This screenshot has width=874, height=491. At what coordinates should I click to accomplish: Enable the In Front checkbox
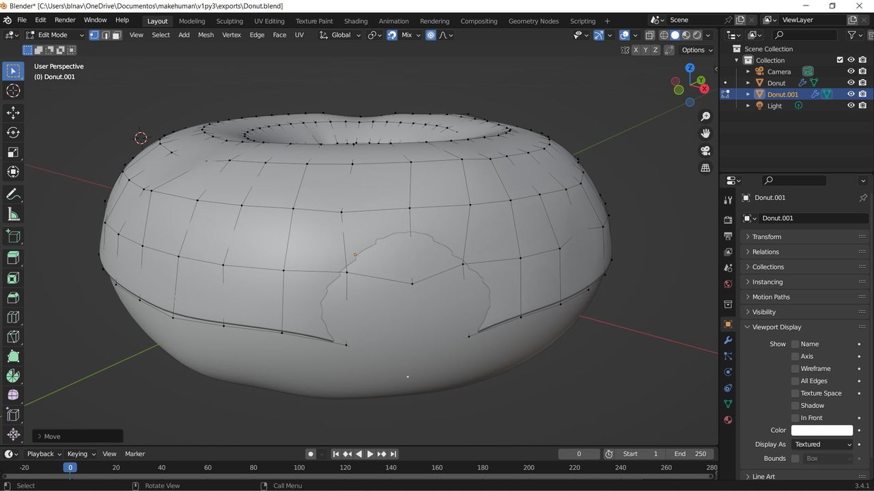click(x=795, y=417)
